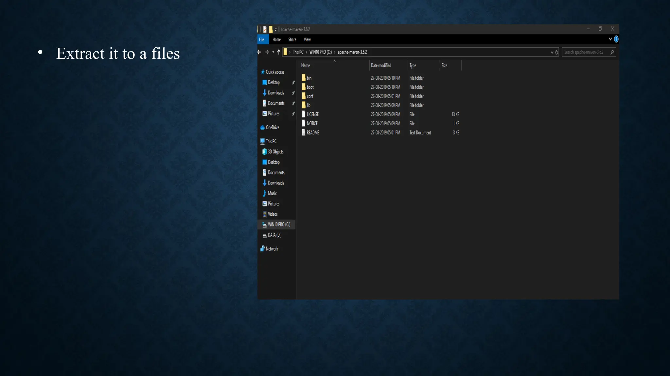Click the Back navigation arrow
The height and width of the screenshot is (376, 670).
(259, 52)
